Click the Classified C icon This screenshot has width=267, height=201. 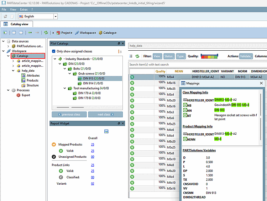pyautogui.click(x=61, y=177)
